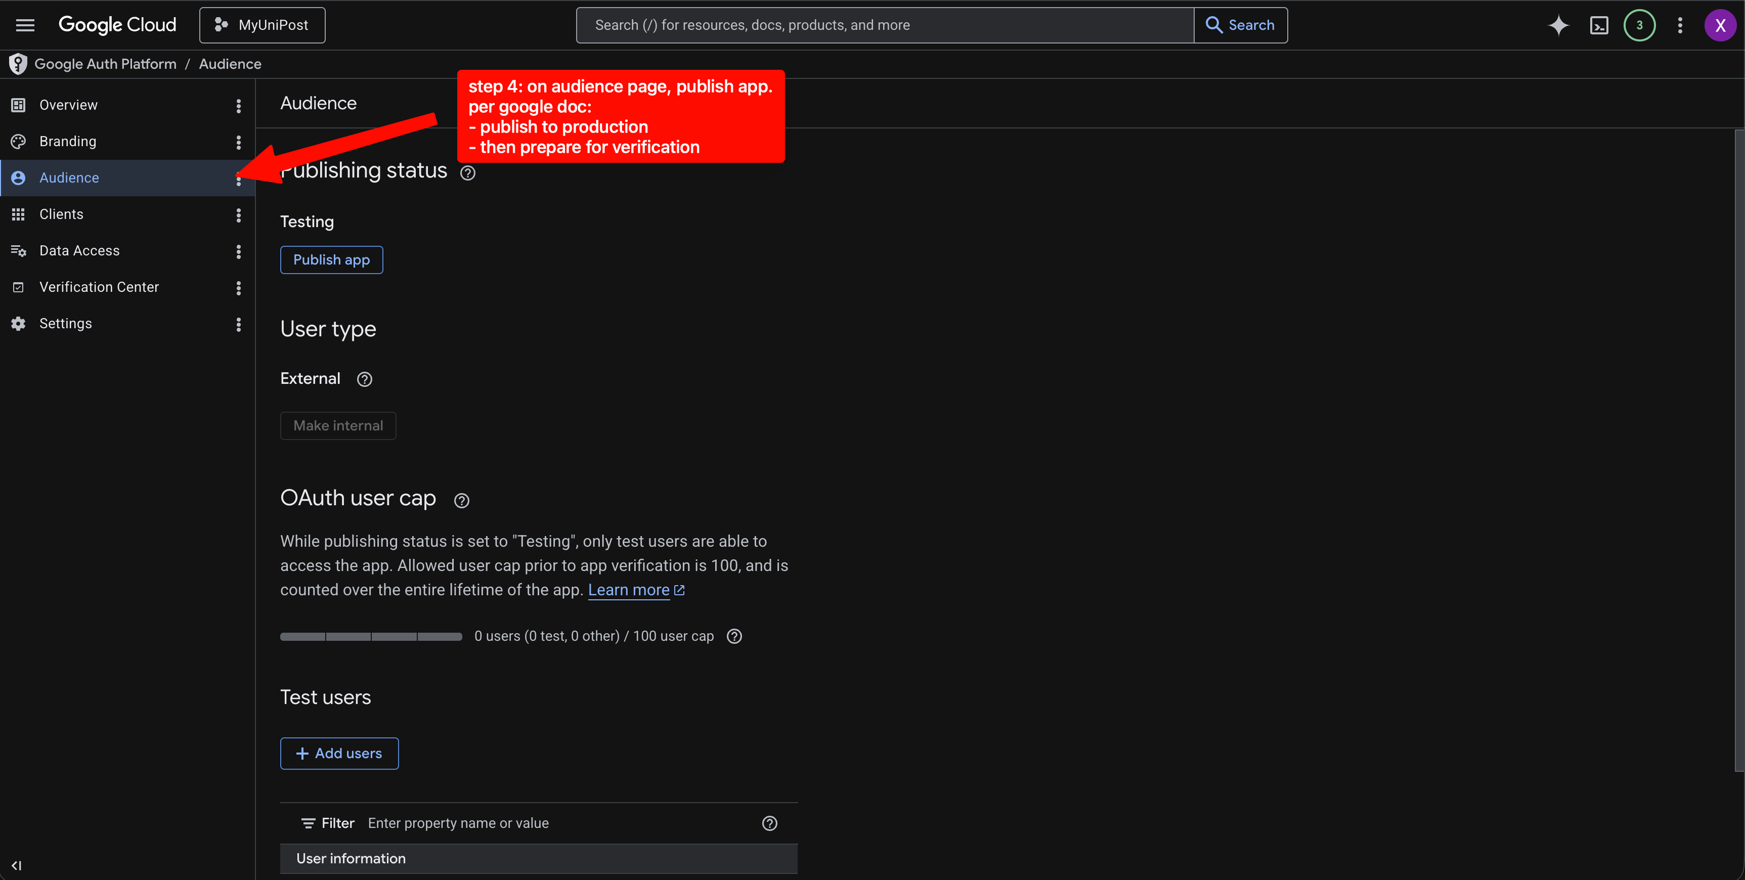This screenshot has width=1745, height=880.
Task: Open three-dot menu beside Data Access
Action: coord(238,252)
